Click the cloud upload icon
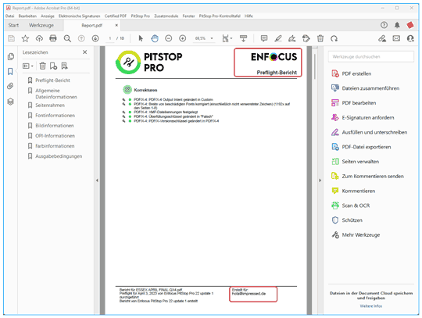This screenshot has width=422, height=318. point(39,38)
